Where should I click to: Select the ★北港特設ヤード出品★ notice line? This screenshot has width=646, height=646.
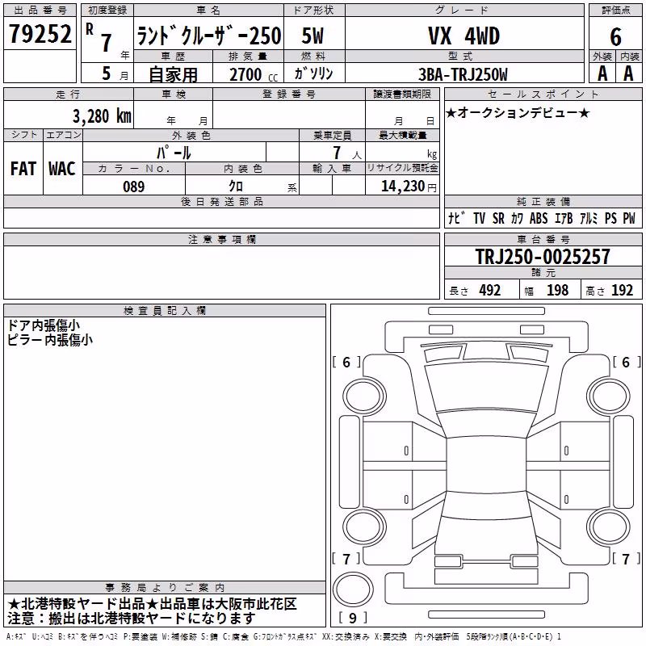click(153, 604)
